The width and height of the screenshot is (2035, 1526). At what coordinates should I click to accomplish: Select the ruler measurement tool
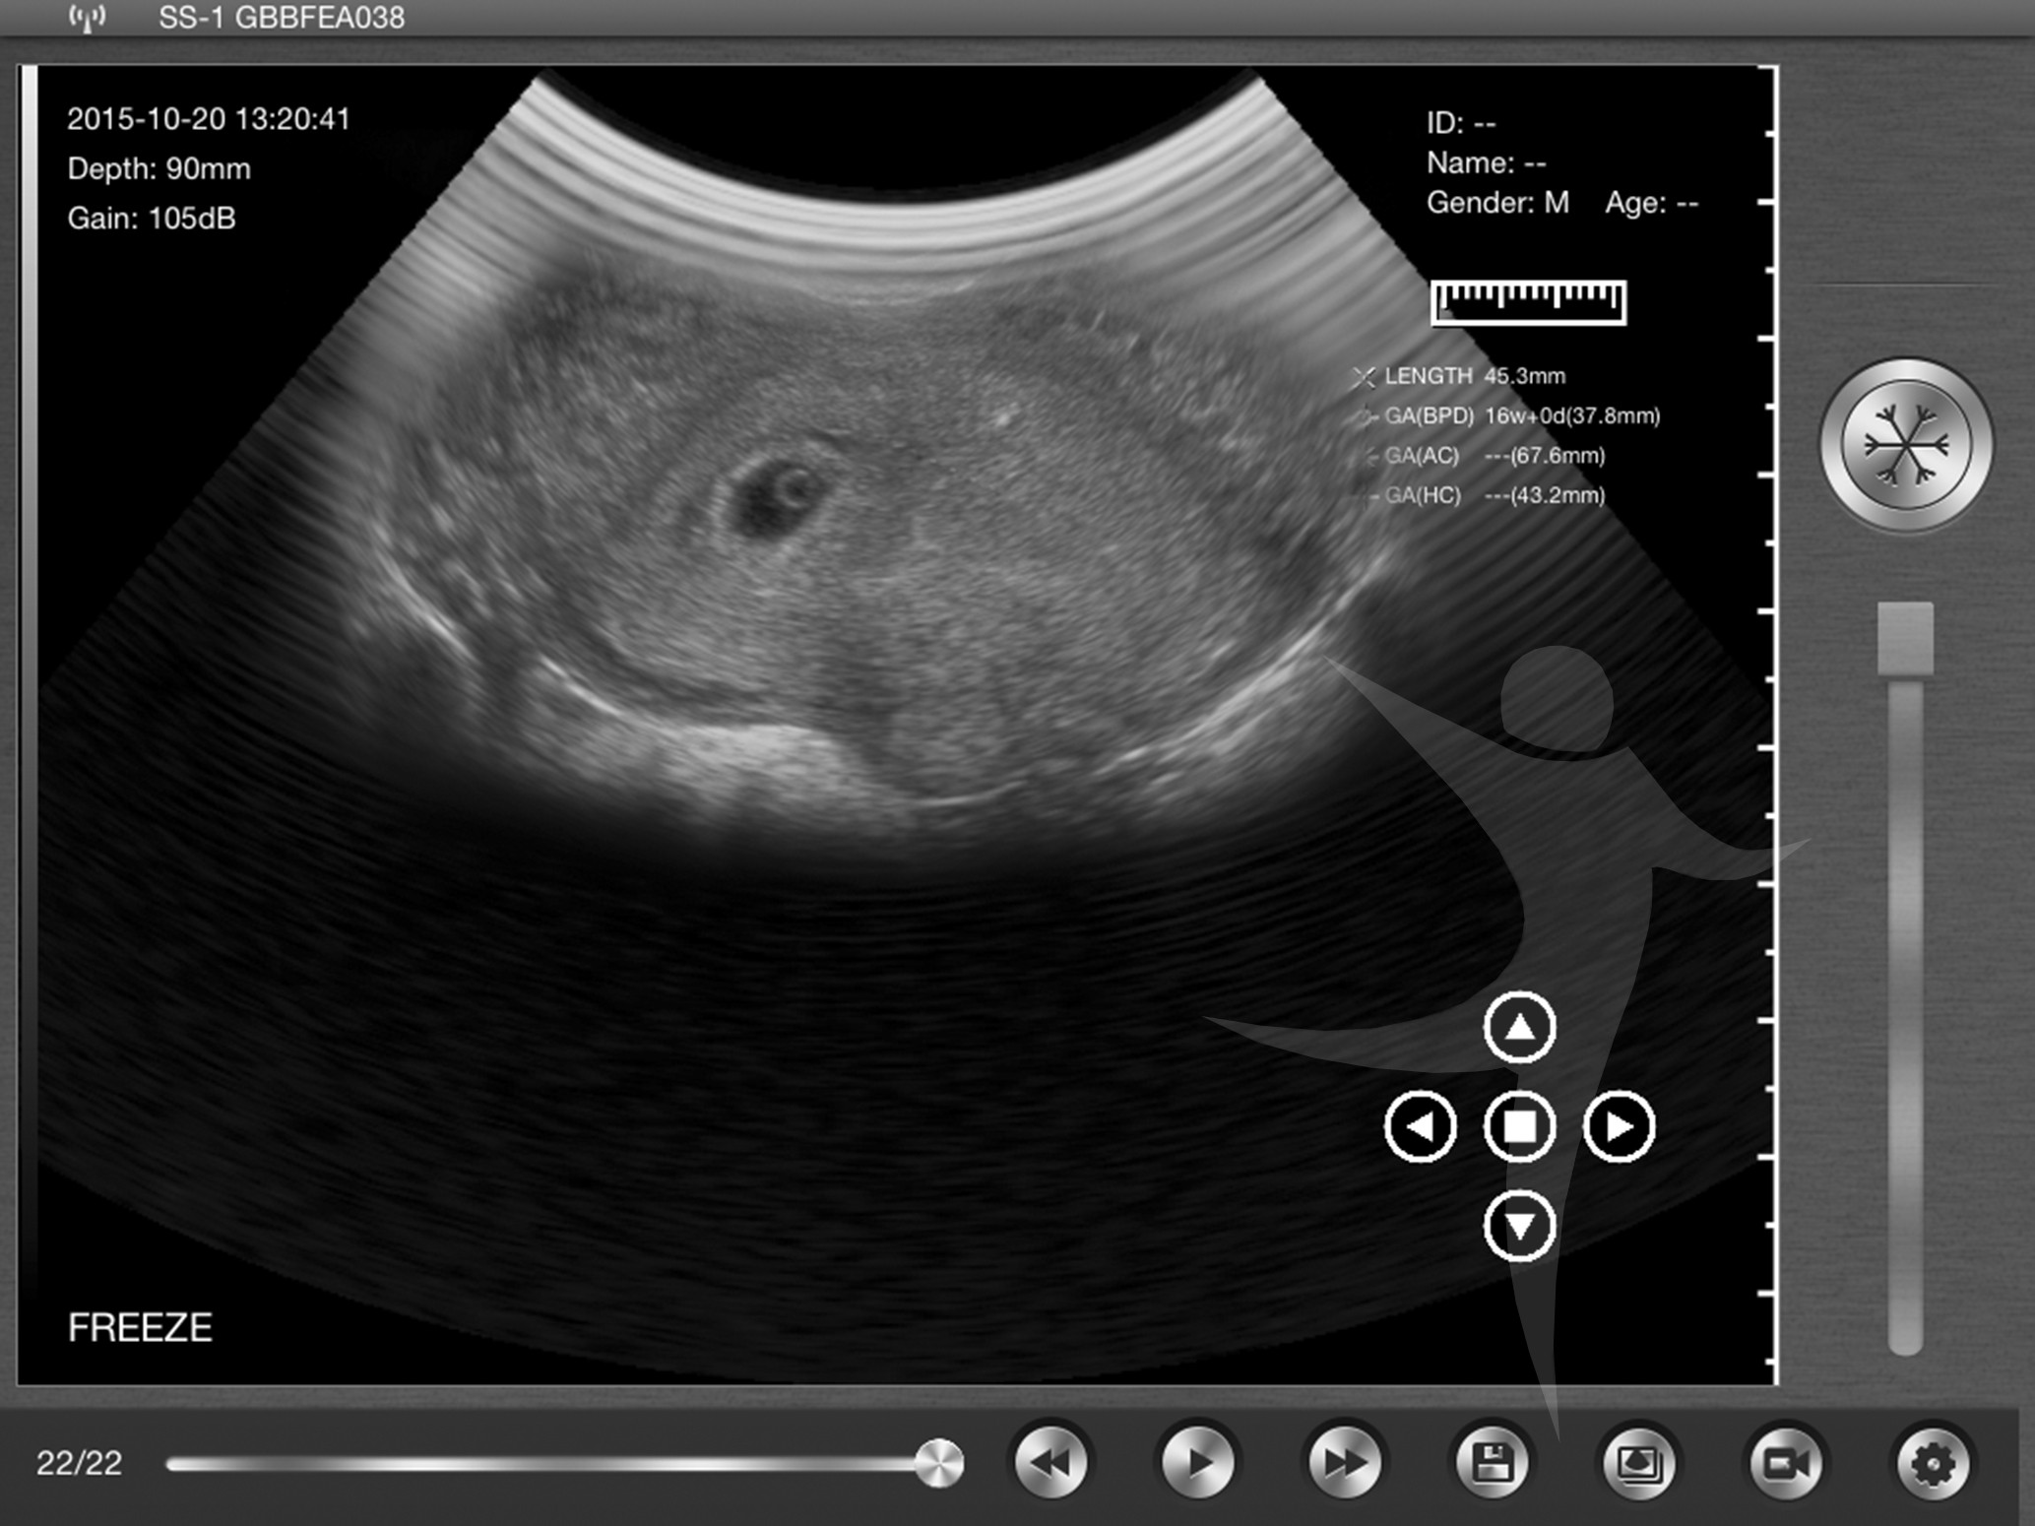click(1527, 301)
